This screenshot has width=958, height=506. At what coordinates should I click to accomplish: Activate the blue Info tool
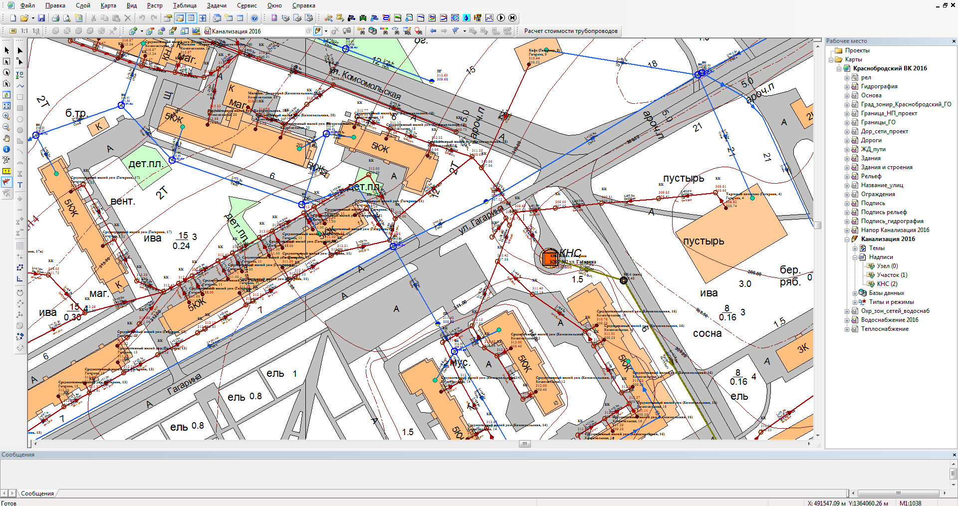coord(6,149)
